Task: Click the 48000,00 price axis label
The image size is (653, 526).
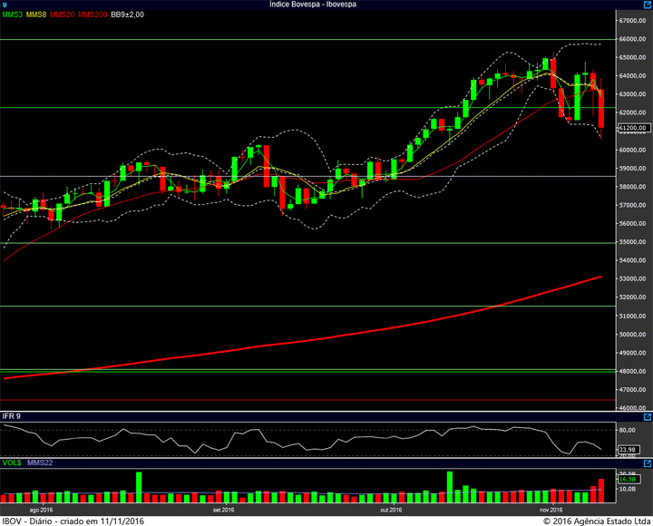Action: (632, 371)
